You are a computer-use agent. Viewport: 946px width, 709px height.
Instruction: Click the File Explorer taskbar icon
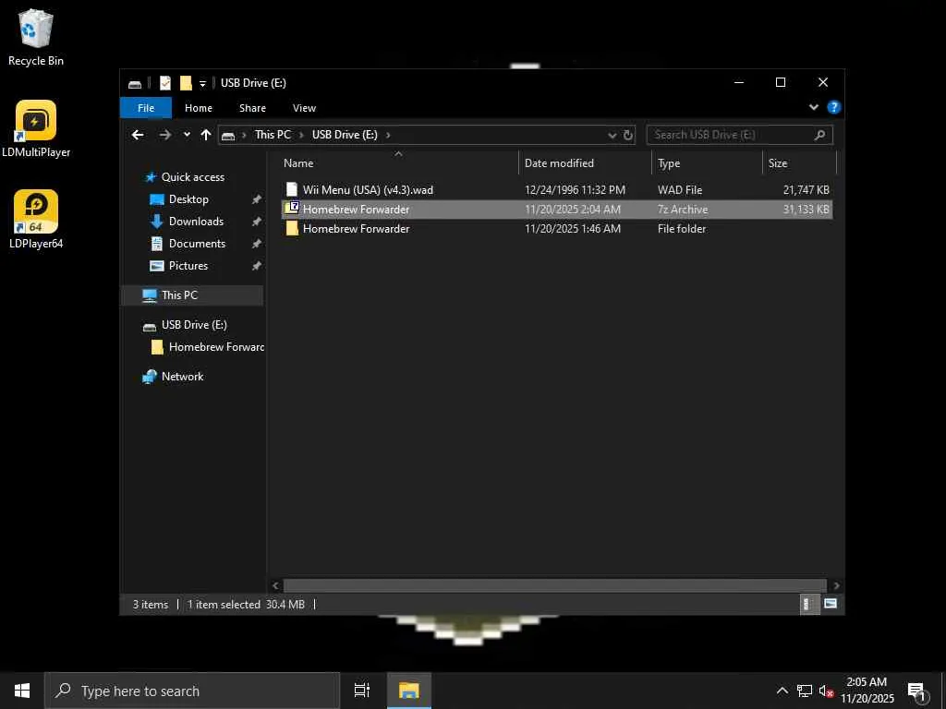408,691
